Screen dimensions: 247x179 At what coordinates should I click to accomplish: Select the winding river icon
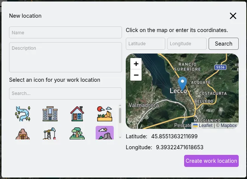pos(23,113)
